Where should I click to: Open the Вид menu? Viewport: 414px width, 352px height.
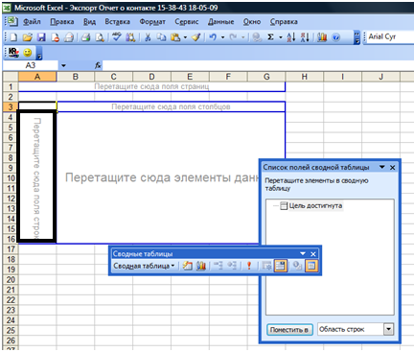point(89,22)
